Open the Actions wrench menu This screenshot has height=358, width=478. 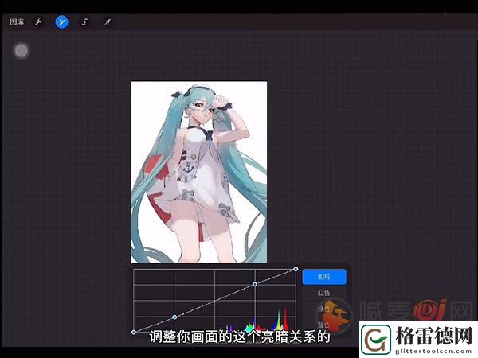[39, 22]
